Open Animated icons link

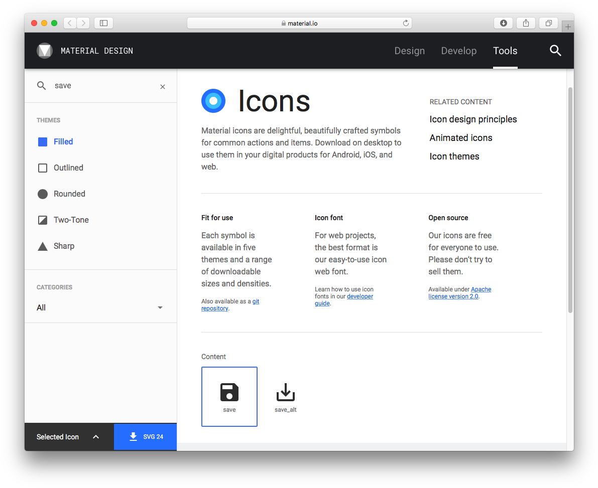click(x=461, y=138)
